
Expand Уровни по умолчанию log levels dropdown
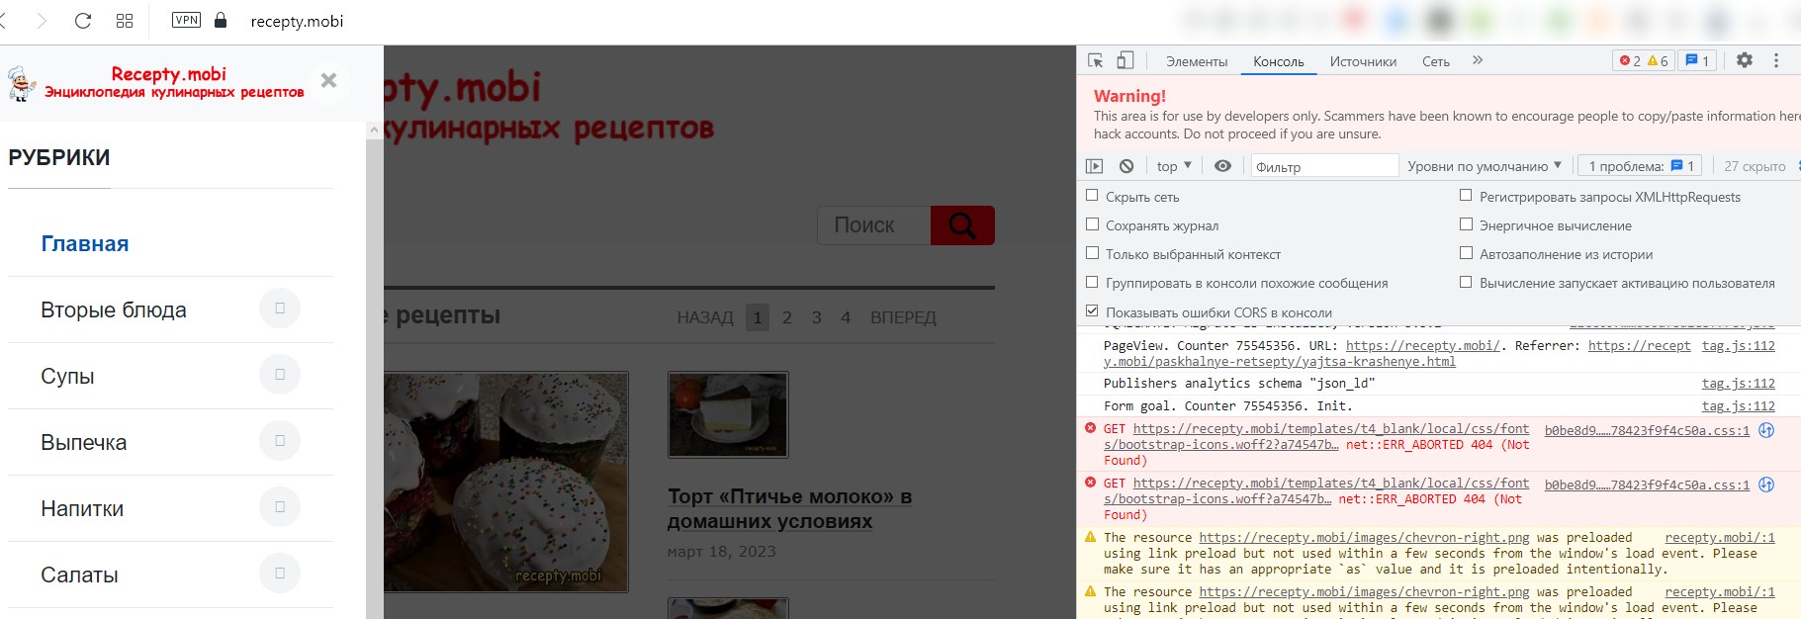pos(1484,166)
